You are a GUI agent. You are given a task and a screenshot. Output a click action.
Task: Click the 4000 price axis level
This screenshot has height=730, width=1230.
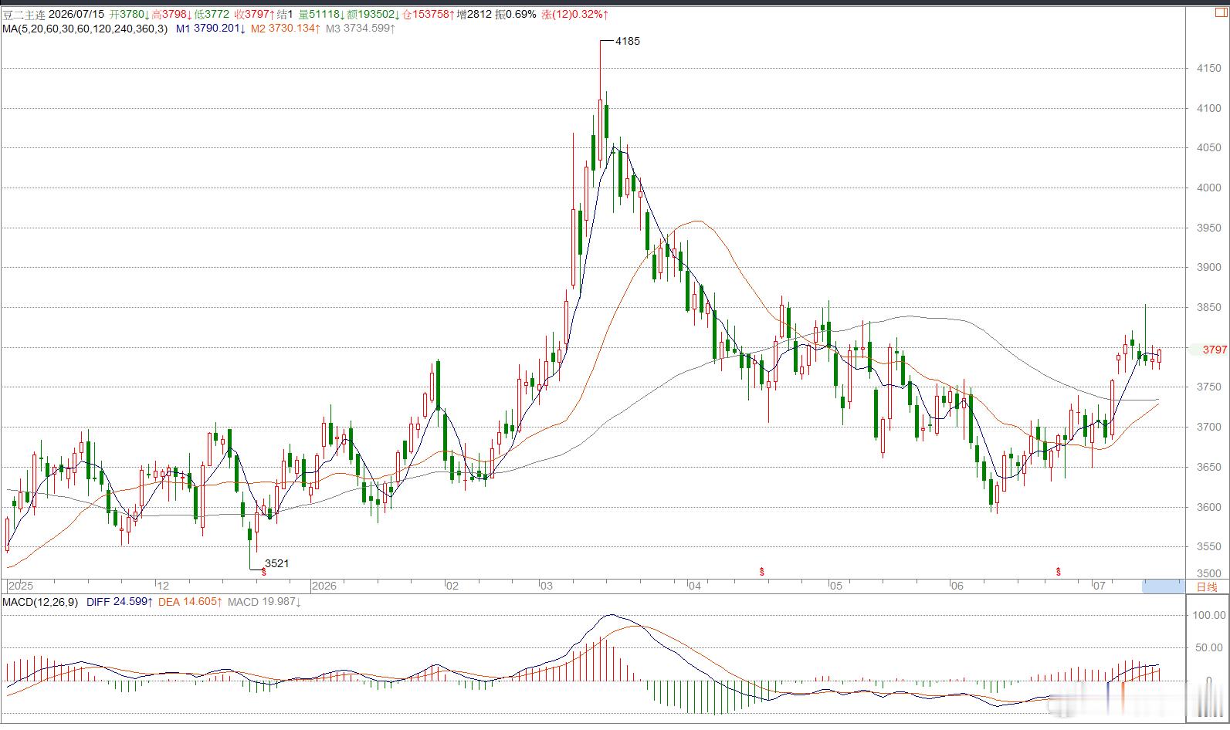[1209, 188]
